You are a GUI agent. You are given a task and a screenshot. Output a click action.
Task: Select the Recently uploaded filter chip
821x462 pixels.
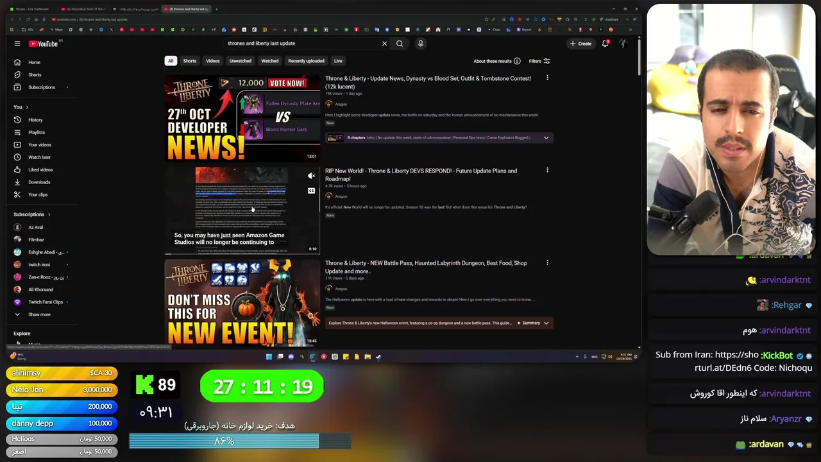pyautogui.click(x=306, y=61)
